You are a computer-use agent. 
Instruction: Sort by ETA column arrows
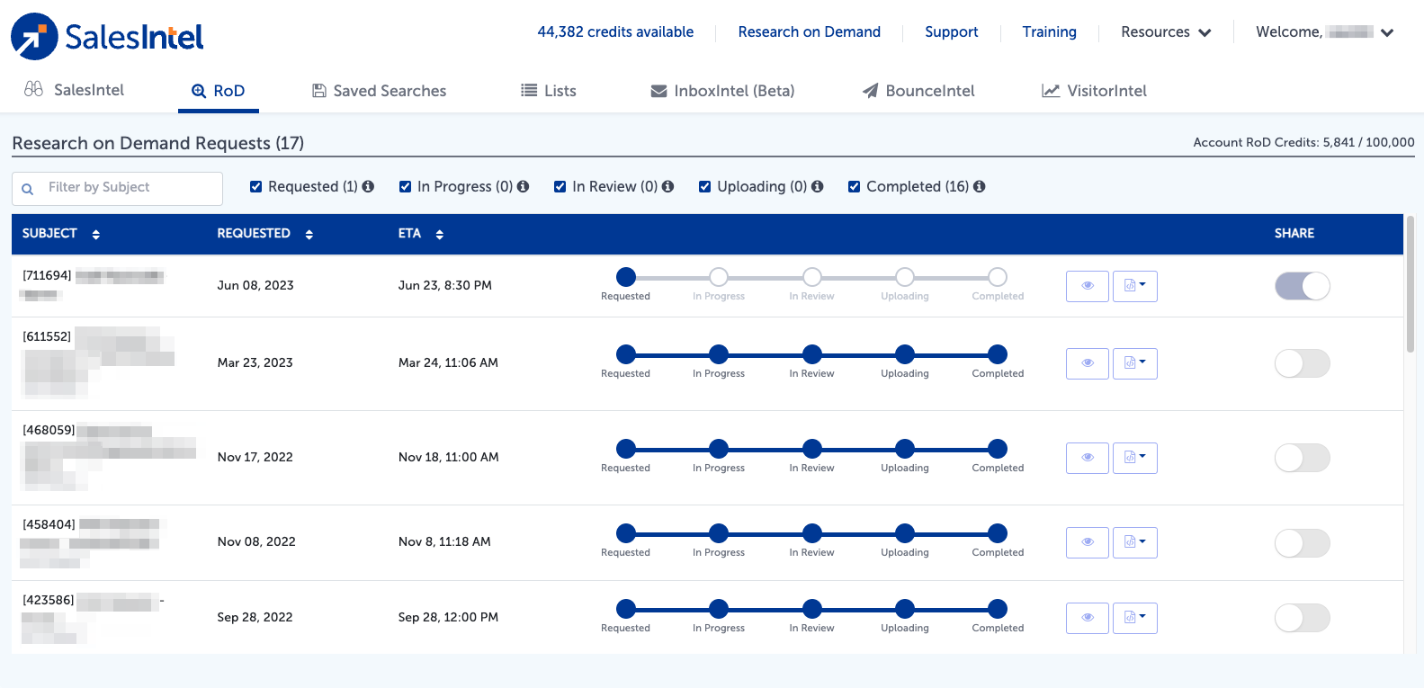440,234
